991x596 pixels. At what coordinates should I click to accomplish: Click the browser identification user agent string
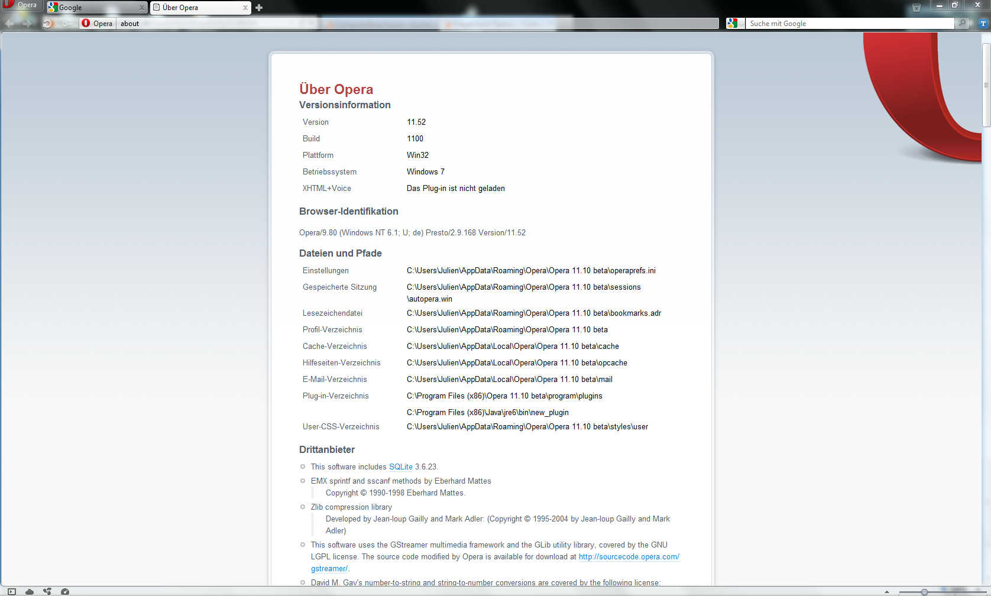[x=413, y=233]
